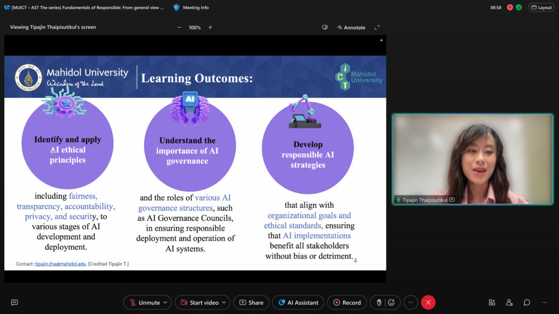Screen dimensions: 559x314
Task: Open more options in the control bar
Action: click(411, 303)
